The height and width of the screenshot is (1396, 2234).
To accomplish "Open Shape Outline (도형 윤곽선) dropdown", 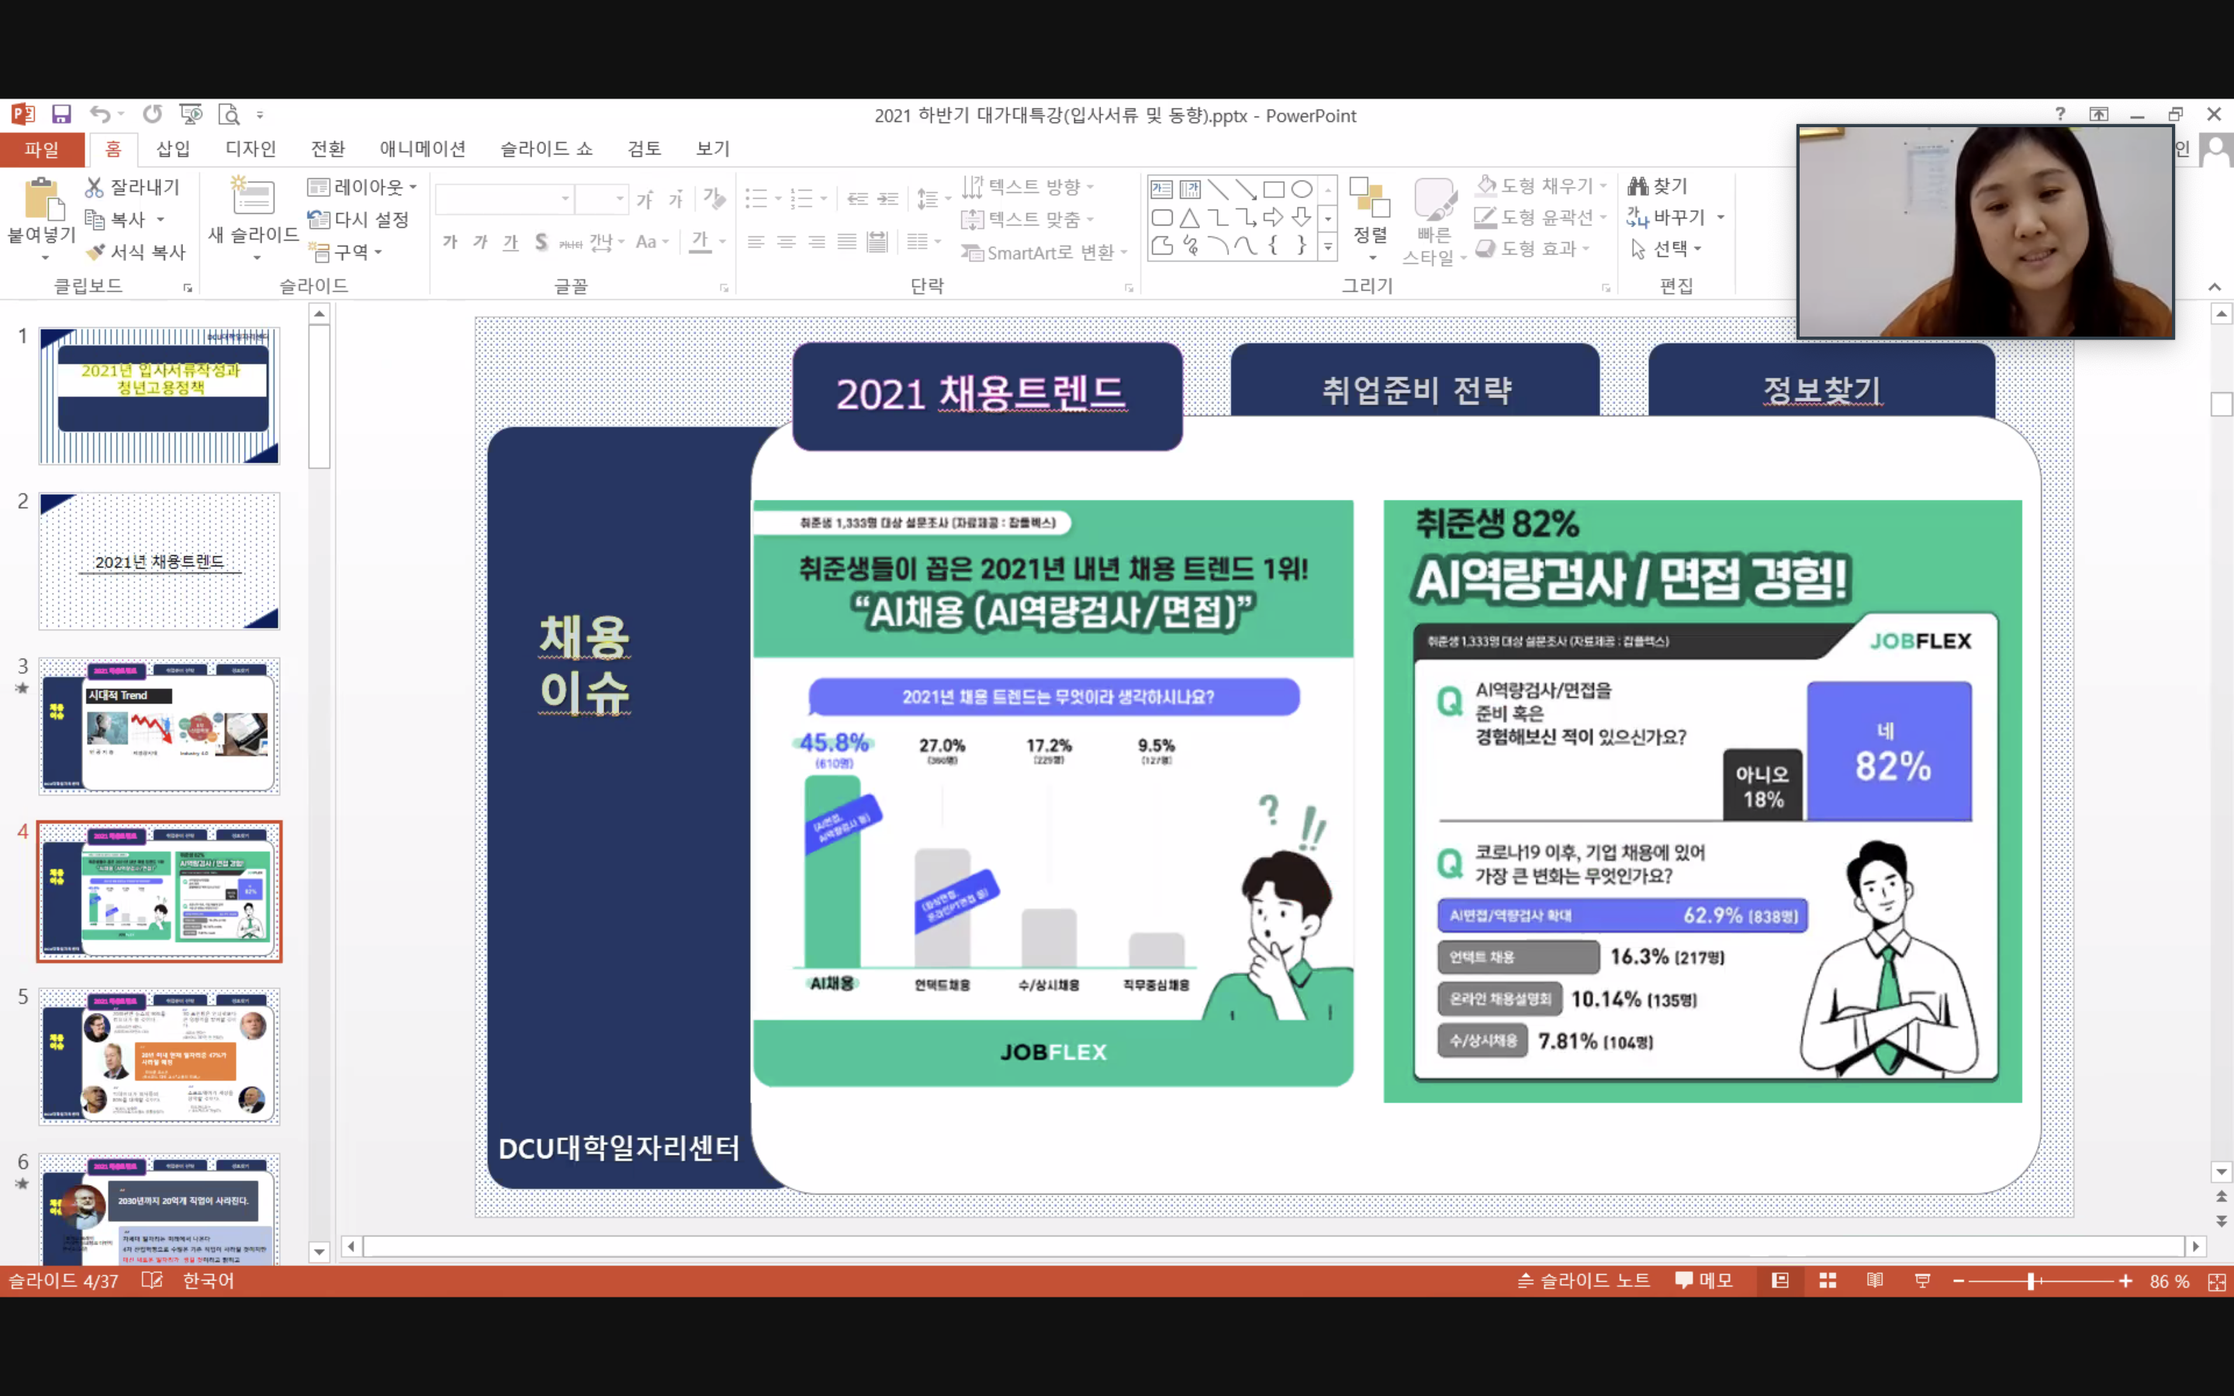I will 1541,217.
